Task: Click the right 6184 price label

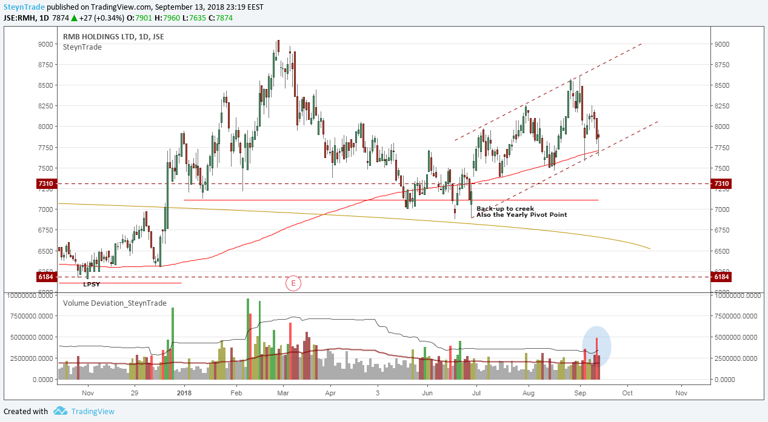Action: coord(721,277)
